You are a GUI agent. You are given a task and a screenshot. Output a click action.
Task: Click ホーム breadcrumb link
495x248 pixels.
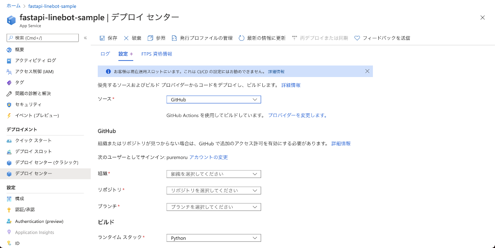[x=14, y=7]
